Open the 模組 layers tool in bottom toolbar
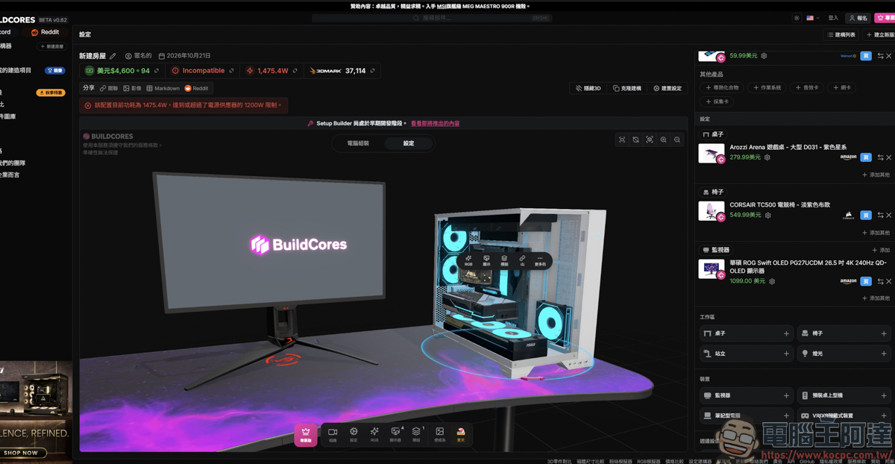Viewport: 895px width, 464px height. 417,433
